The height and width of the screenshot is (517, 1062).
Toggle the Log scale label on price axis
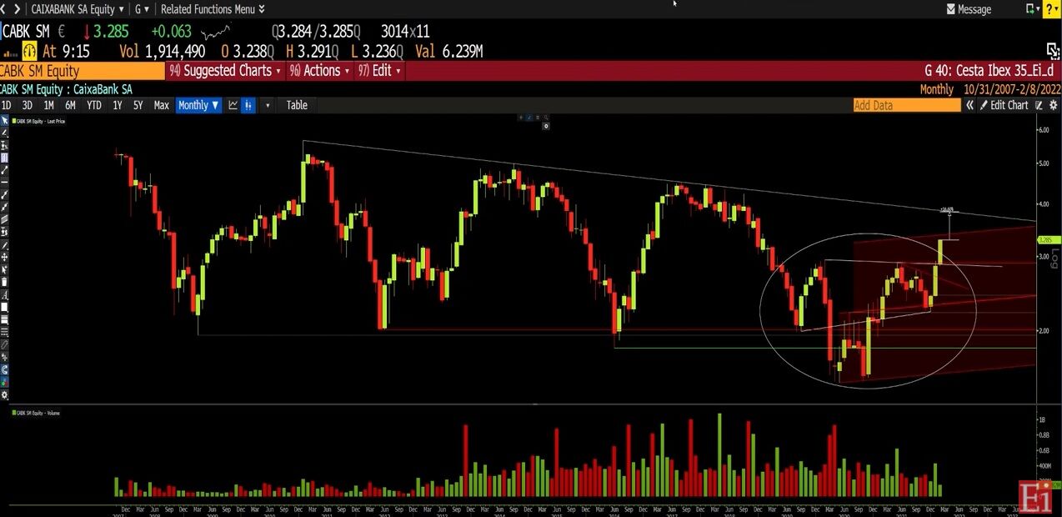point(1054,259)
